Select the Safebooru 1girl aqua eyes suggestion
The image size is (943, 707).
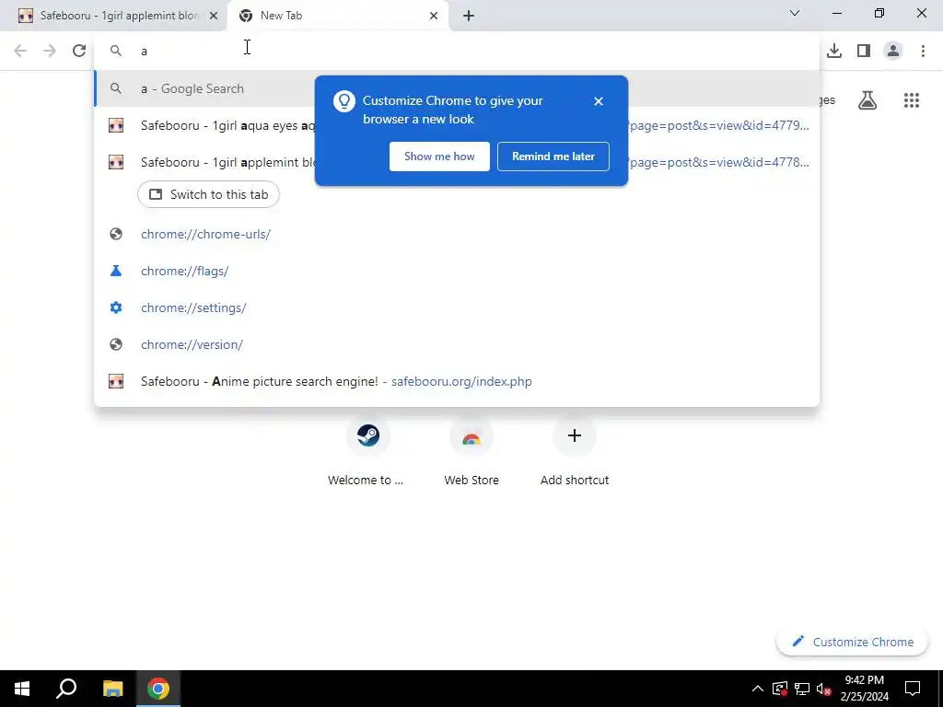[457, 125]
